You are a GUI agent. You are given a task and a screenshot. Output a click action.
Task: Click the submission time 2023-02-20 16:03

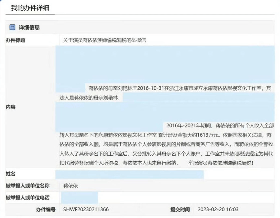[x=218, y=210]
